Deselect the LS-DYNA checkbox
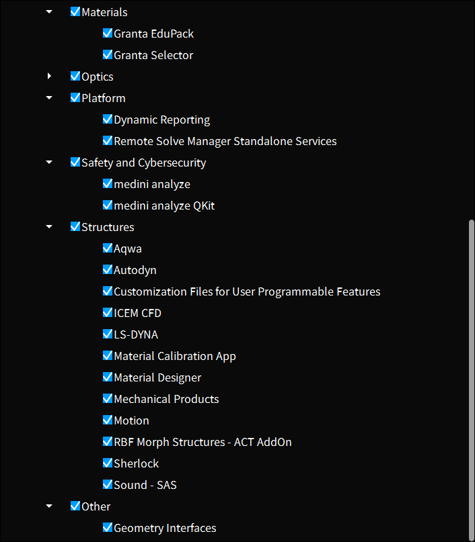475x542 pixels. click(x=108, y=334)
